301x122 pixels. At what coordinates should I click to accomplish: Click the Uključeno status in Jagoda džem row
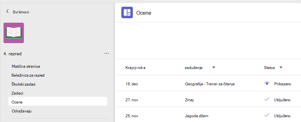click(282, 116)
